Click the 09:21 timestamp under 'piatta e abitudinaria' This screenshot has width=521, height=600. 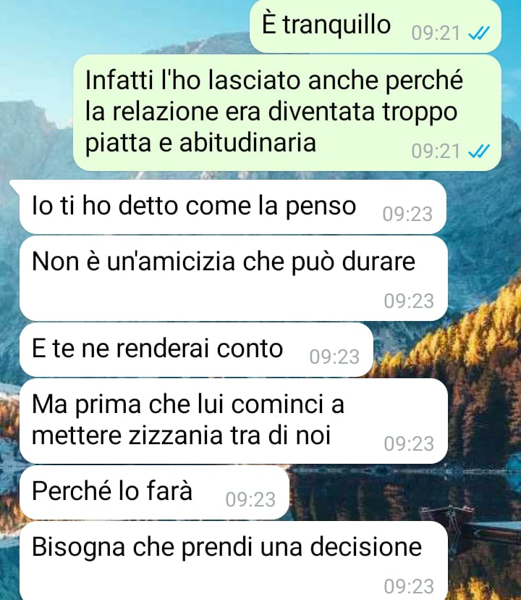pos(436,151)
